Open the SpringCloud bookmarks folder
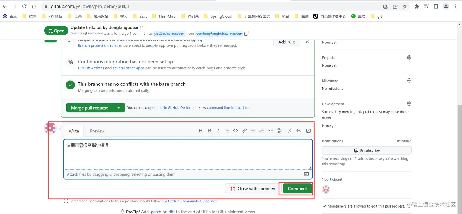 [x=218, y=16]
